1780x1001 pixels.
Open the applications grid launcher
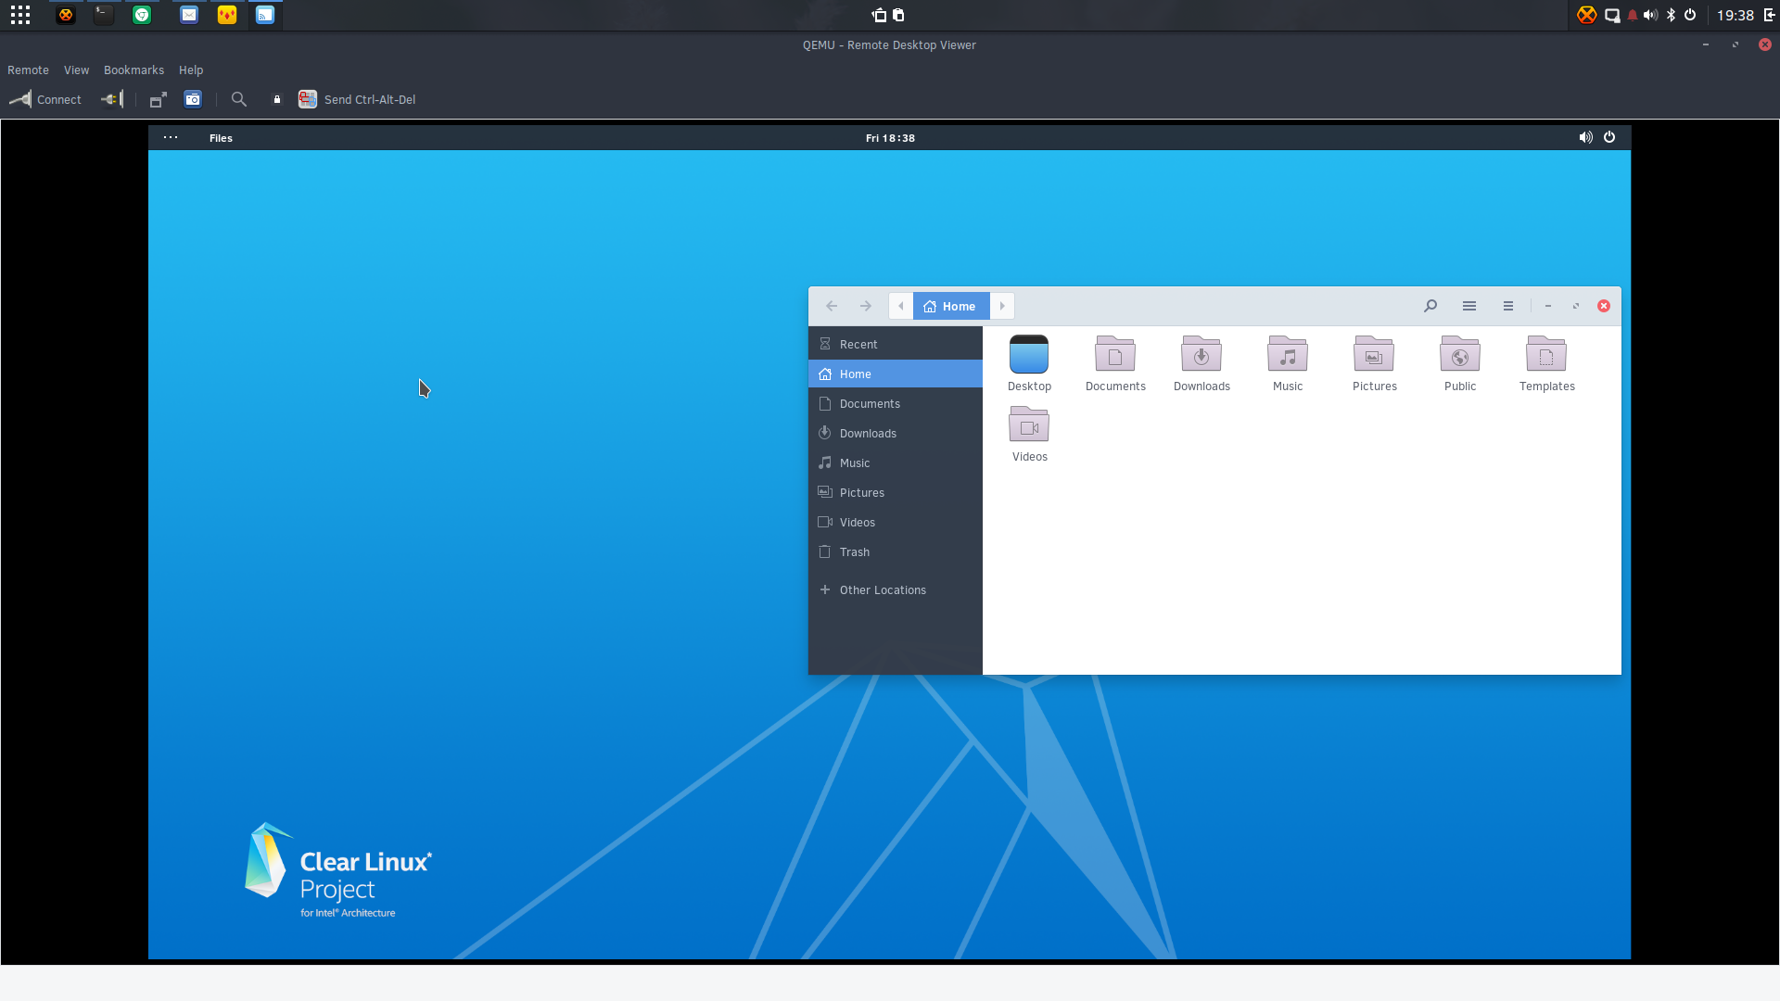(20, 15)
